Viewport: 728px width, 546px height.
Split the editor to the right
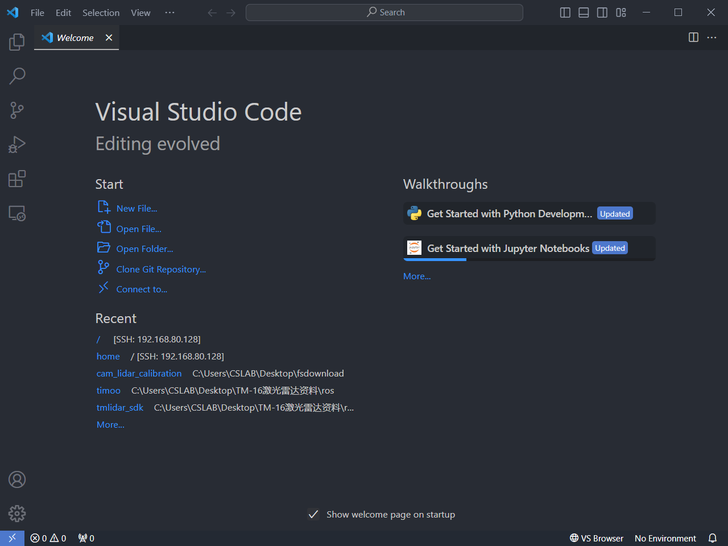coord(693,38)
